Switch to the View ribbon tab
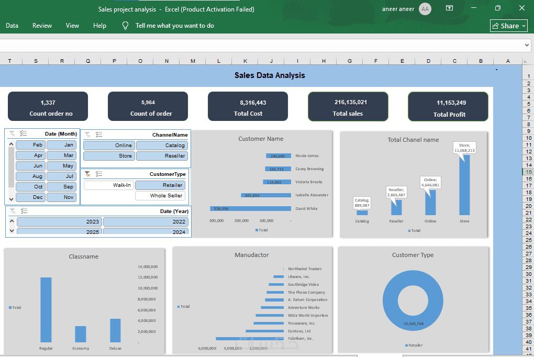 [x=72, y=26]
